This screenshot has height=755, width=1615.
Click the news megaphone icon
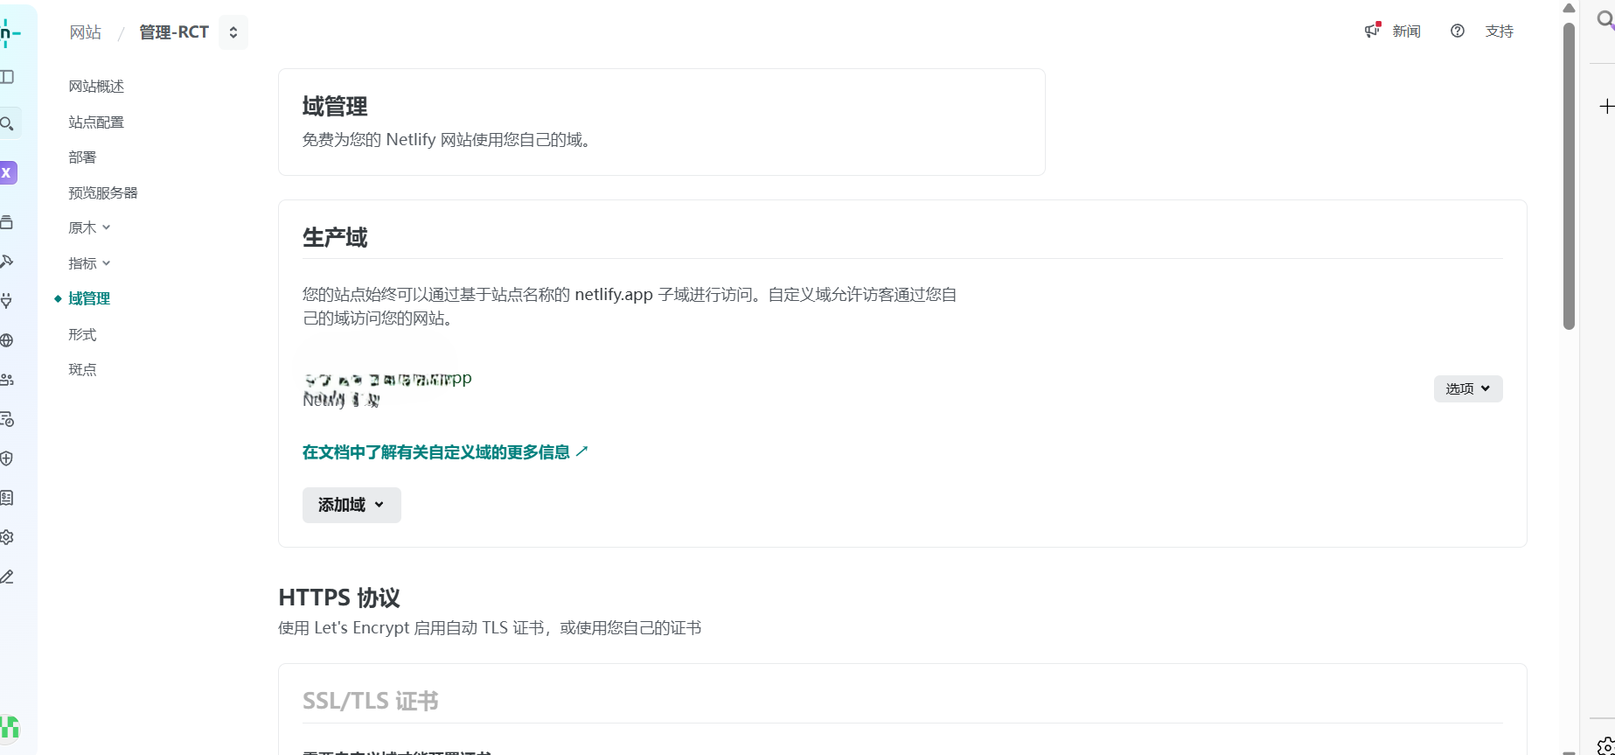[1372, 31]
